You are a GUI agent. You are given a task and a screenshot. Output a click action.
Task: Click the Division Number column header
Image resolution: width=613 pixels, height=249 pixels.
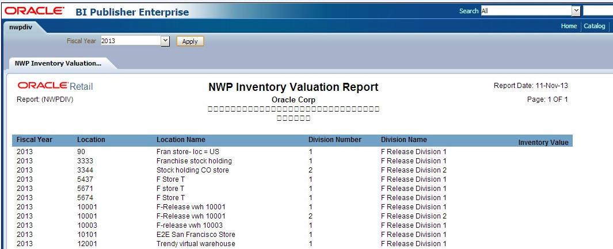tap(335, 140)
